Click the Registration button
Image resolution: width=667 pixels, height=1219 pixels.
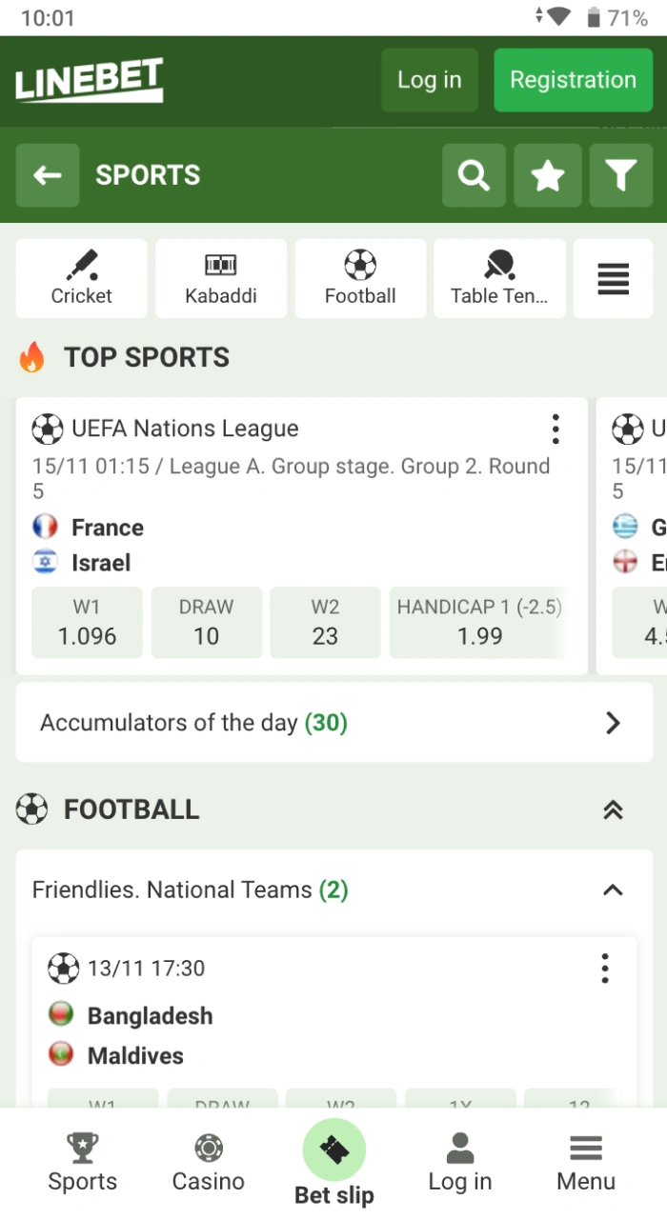point(573,80)
